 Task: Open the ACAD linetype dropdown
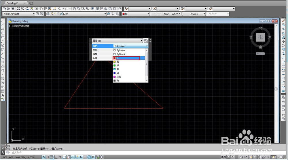coord(166,14)
